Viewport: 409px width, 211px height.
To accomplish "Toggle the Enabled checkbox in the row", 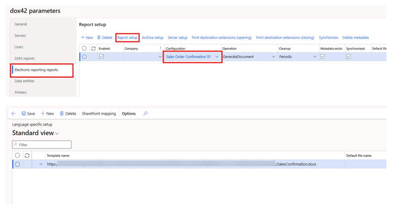I will (x=101, y=56).
